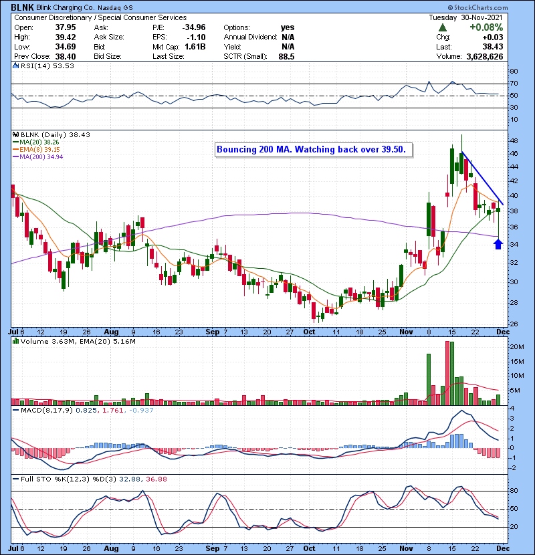The height and width of the screenshot is (555, 535).
Task: Click the SCTR (Small) value 88.5
Action: point(286,56)
